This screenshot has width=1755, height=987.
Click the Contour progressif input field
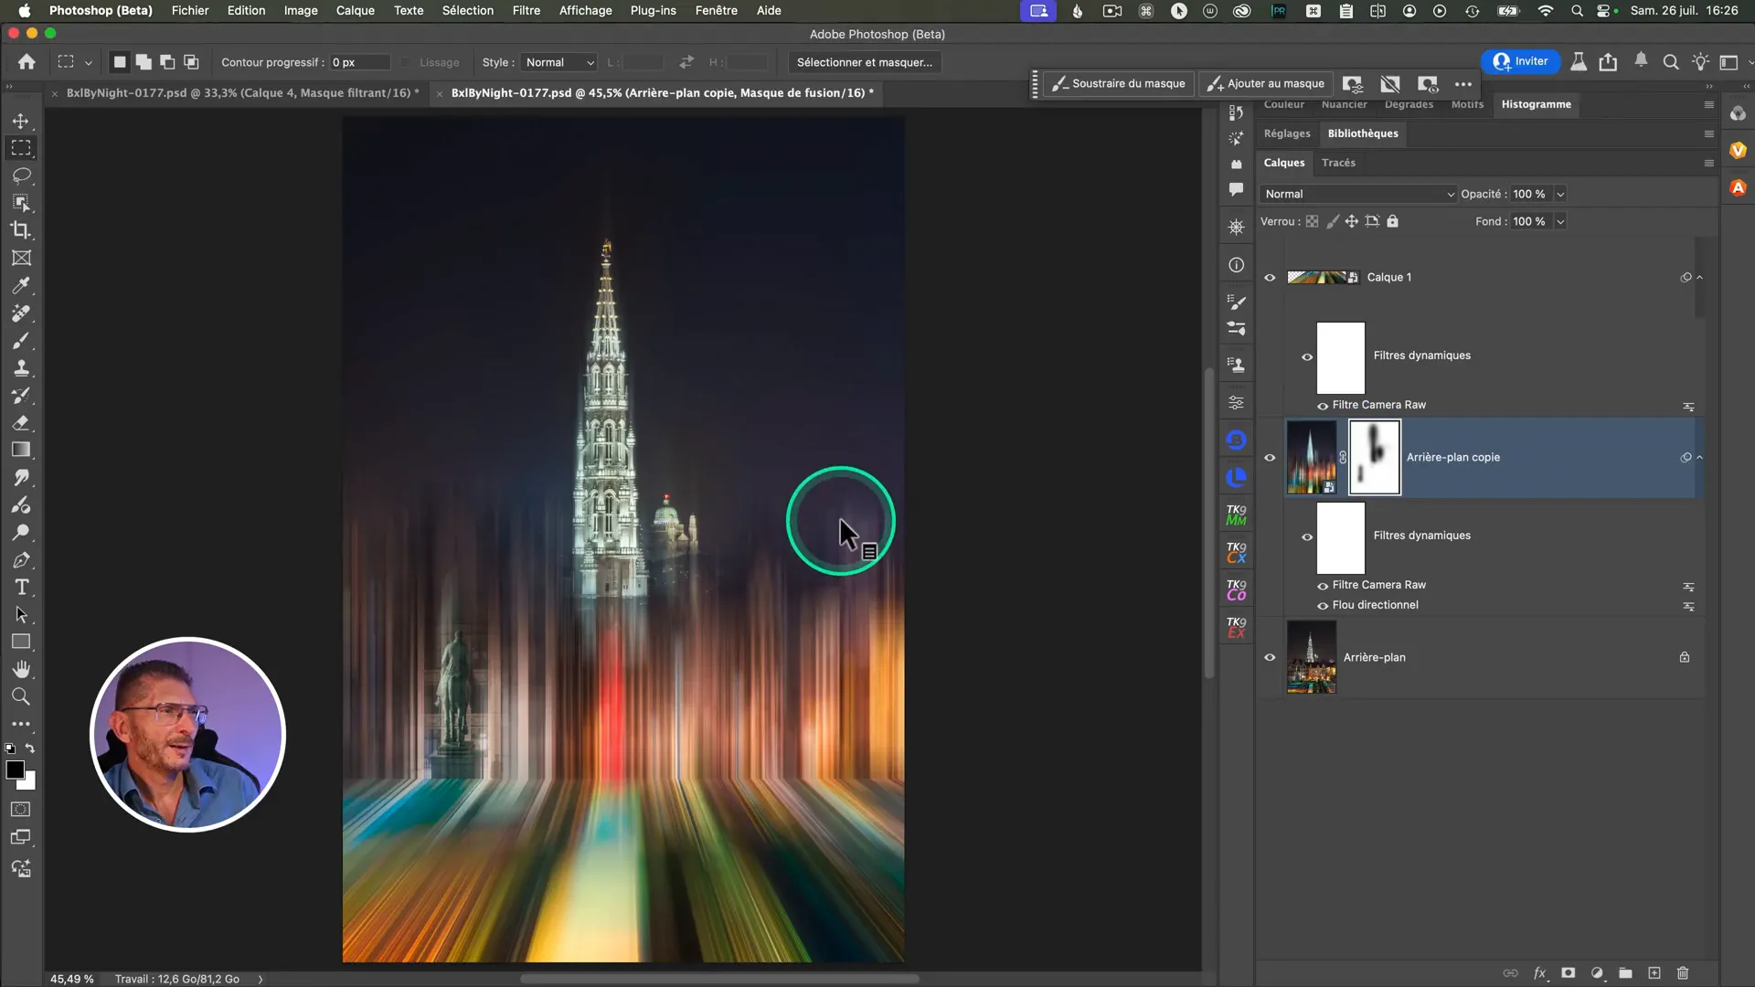point(359,62)
